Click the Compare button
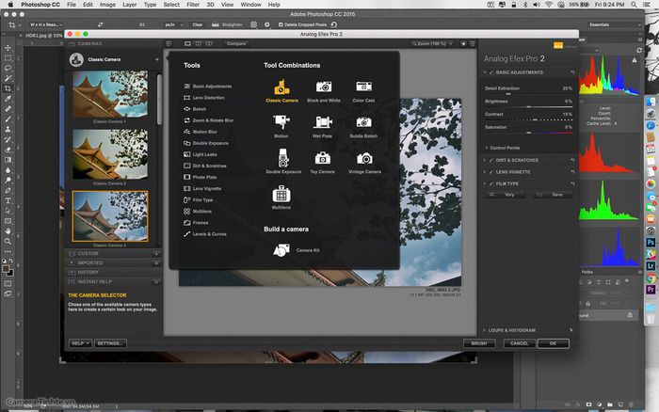 point(236,43)
